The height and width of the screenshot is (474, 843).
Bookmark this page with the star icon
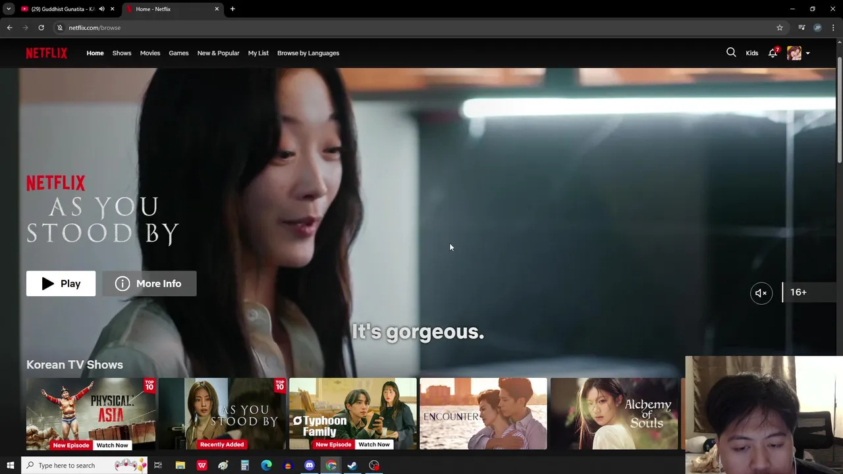(x=780, y=28)
